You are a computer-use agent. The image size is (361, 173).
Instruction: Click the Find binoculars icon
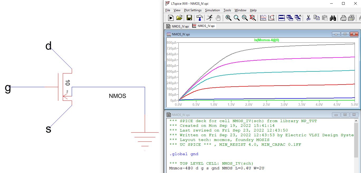click(333, 18)
